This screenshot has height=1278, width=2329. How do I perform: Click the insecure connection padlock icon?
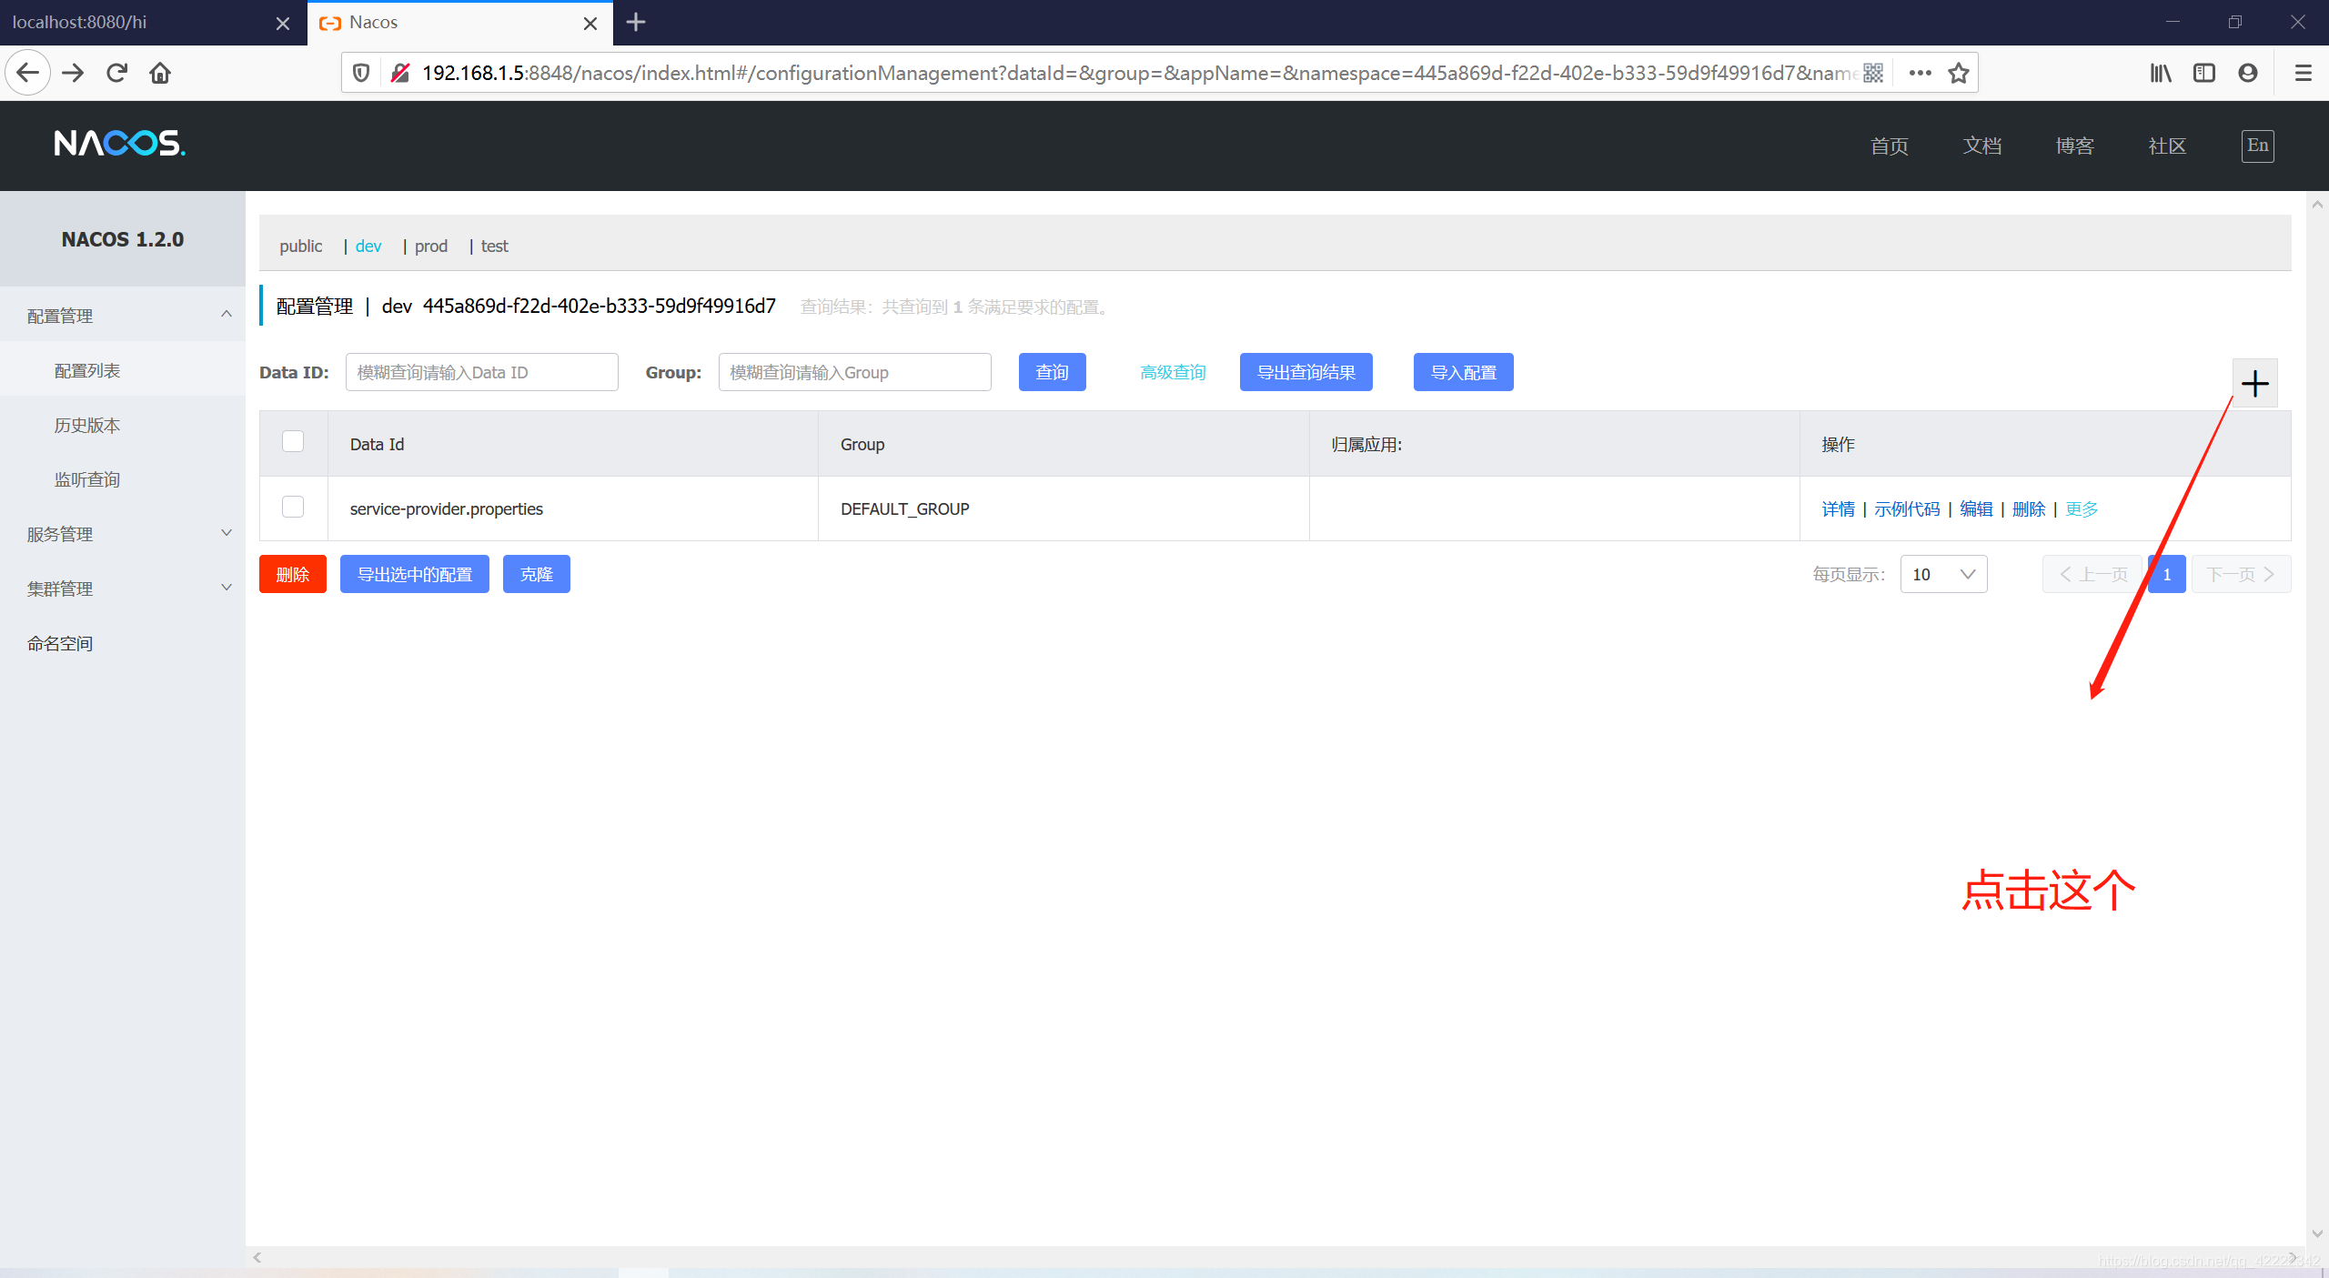(399, 73)
